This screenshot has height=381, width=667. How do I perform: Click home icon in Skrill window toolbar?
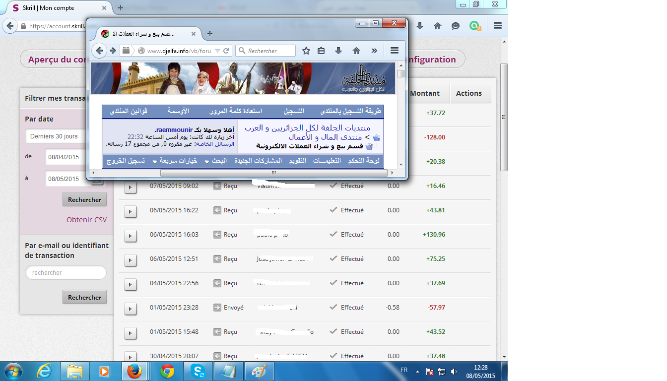[438, 26]
